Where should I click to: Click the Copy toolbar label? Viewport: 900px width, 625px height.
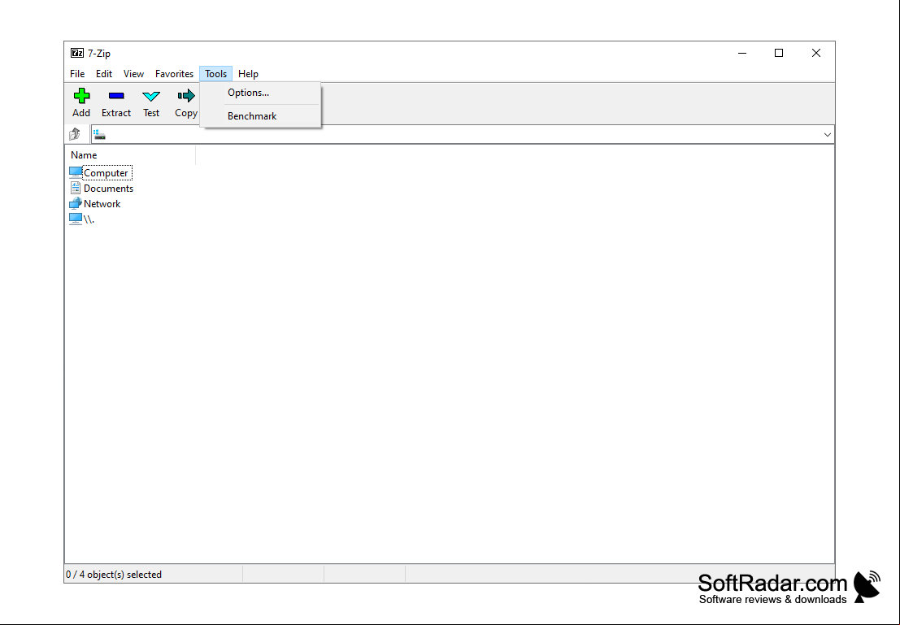(x=186, y=113)
